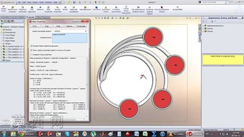The height and width of the screenshot is (137, 244).
Task: Expand dropdown under Design Study
Action: pos(3,15)
